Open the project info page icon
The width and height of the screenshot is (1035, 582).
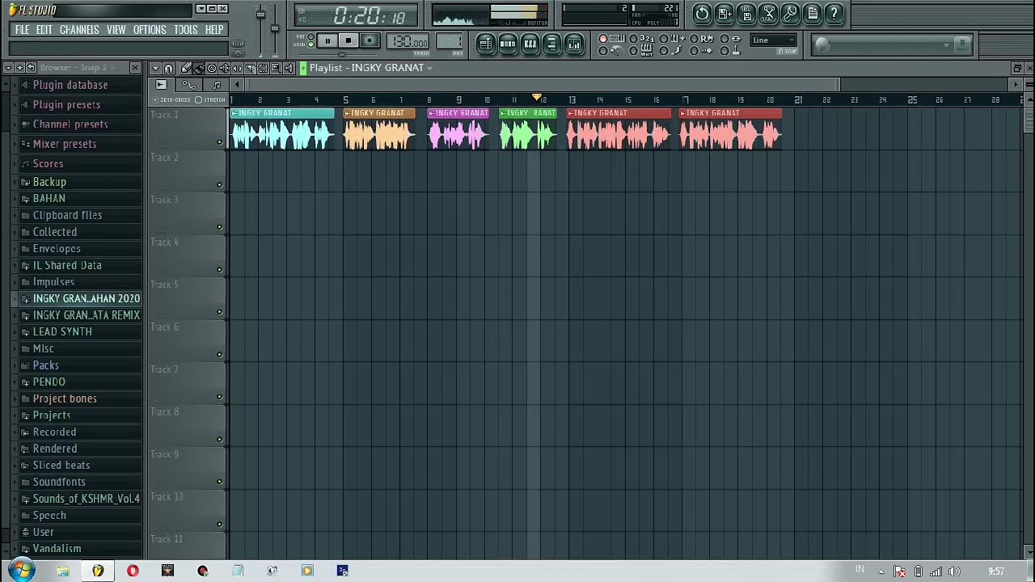click(x=813, y=14)
